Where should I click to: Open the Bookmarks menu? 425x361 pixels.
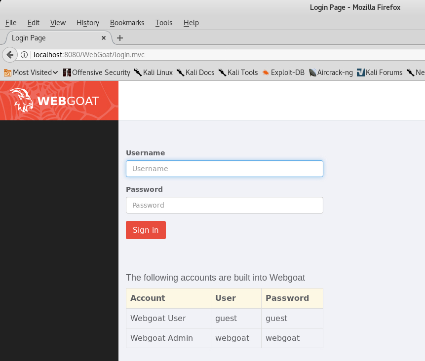(x=127, y=23)
